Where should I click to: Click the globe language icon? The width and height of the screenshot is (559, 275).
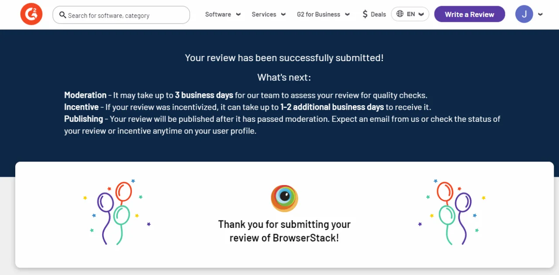click(x=400, y=14)
